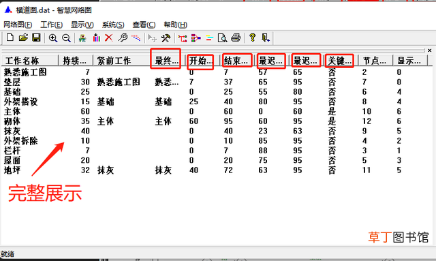Click end value 72 in 地坪 row

click(228, 170)
